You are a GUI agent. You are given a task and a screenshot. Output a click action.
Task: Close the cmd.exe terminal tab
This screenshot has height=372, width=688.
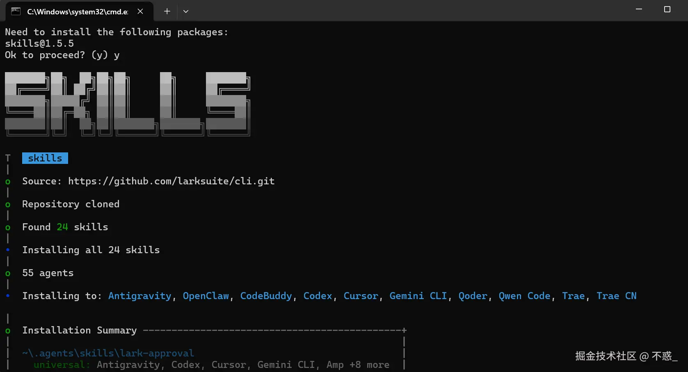pyautogui.click(x=140, y=11)
